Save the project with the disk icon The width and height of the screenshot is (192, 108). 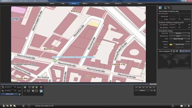[x=11, y=106]
